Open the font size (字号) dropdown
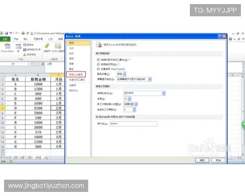This screenshot has width=245, height=196. click(130, 99)
